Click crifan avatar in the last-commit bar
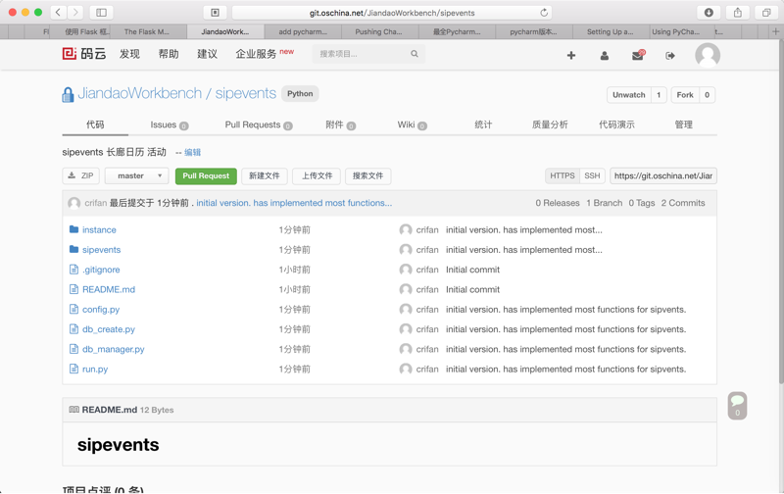 pyautogui.click(x=74, y=203)
